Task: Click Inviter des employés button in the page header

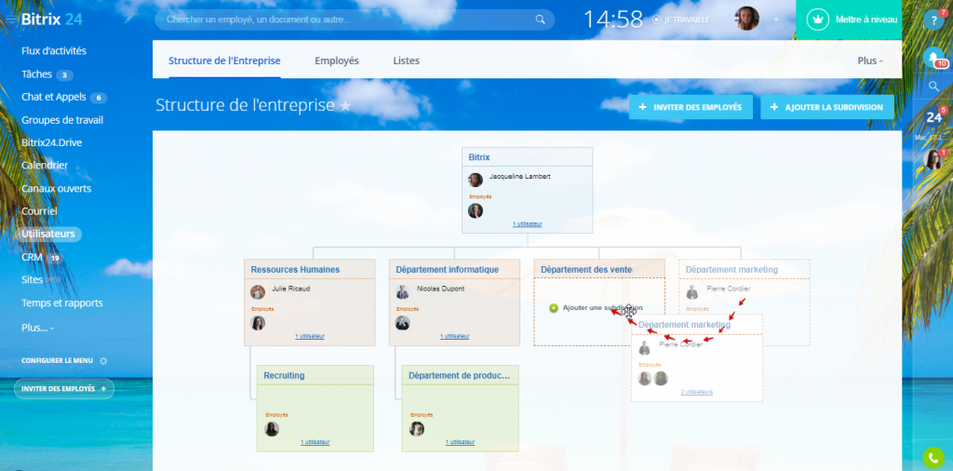Action: coord(691,107)
